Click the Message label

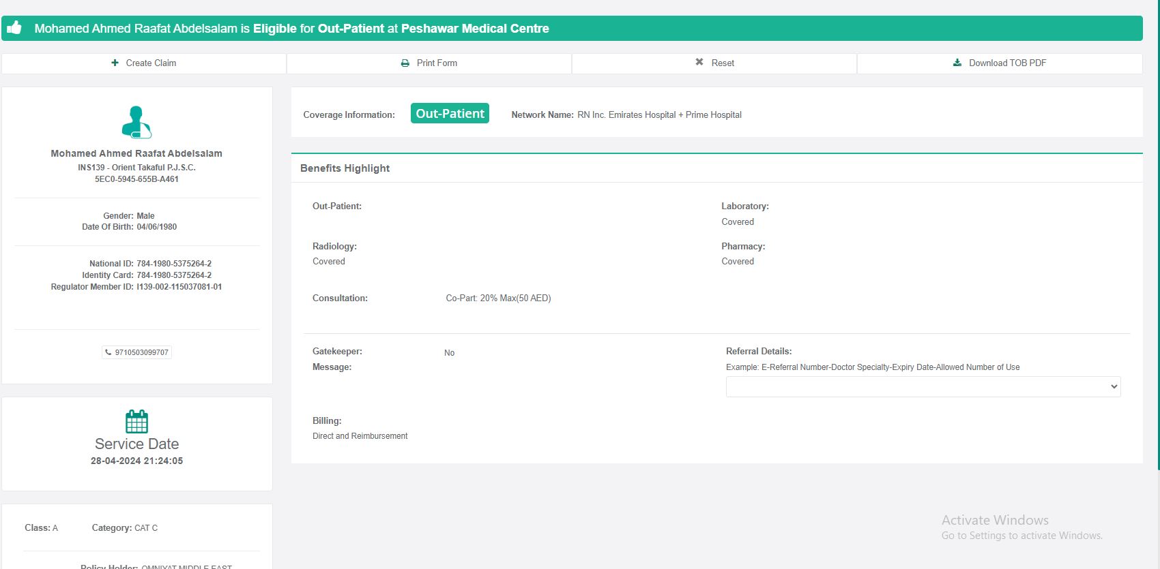[332, 367]
